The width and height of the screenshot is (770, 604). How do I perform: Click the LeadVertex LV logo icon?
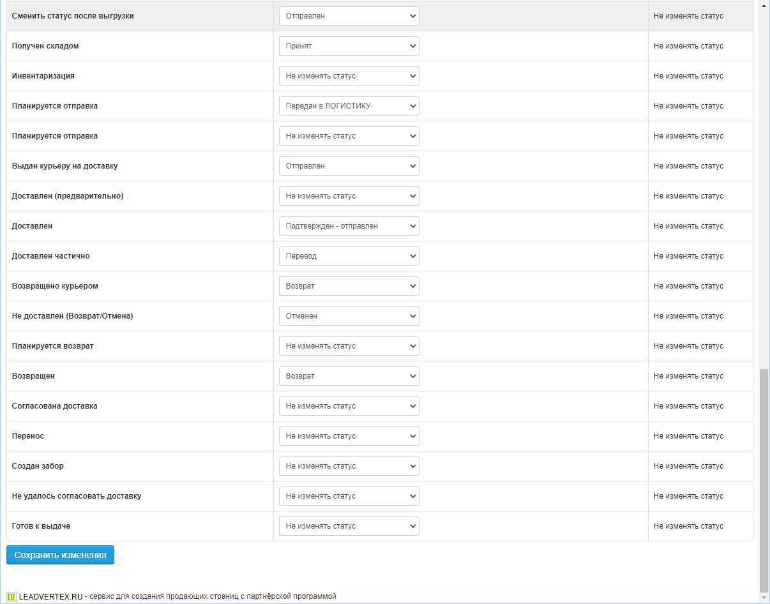tap(11, 596)
